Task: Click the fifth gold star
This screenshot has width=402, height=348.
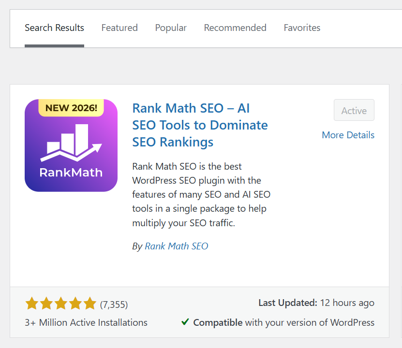Action: [x=90, y=303]
